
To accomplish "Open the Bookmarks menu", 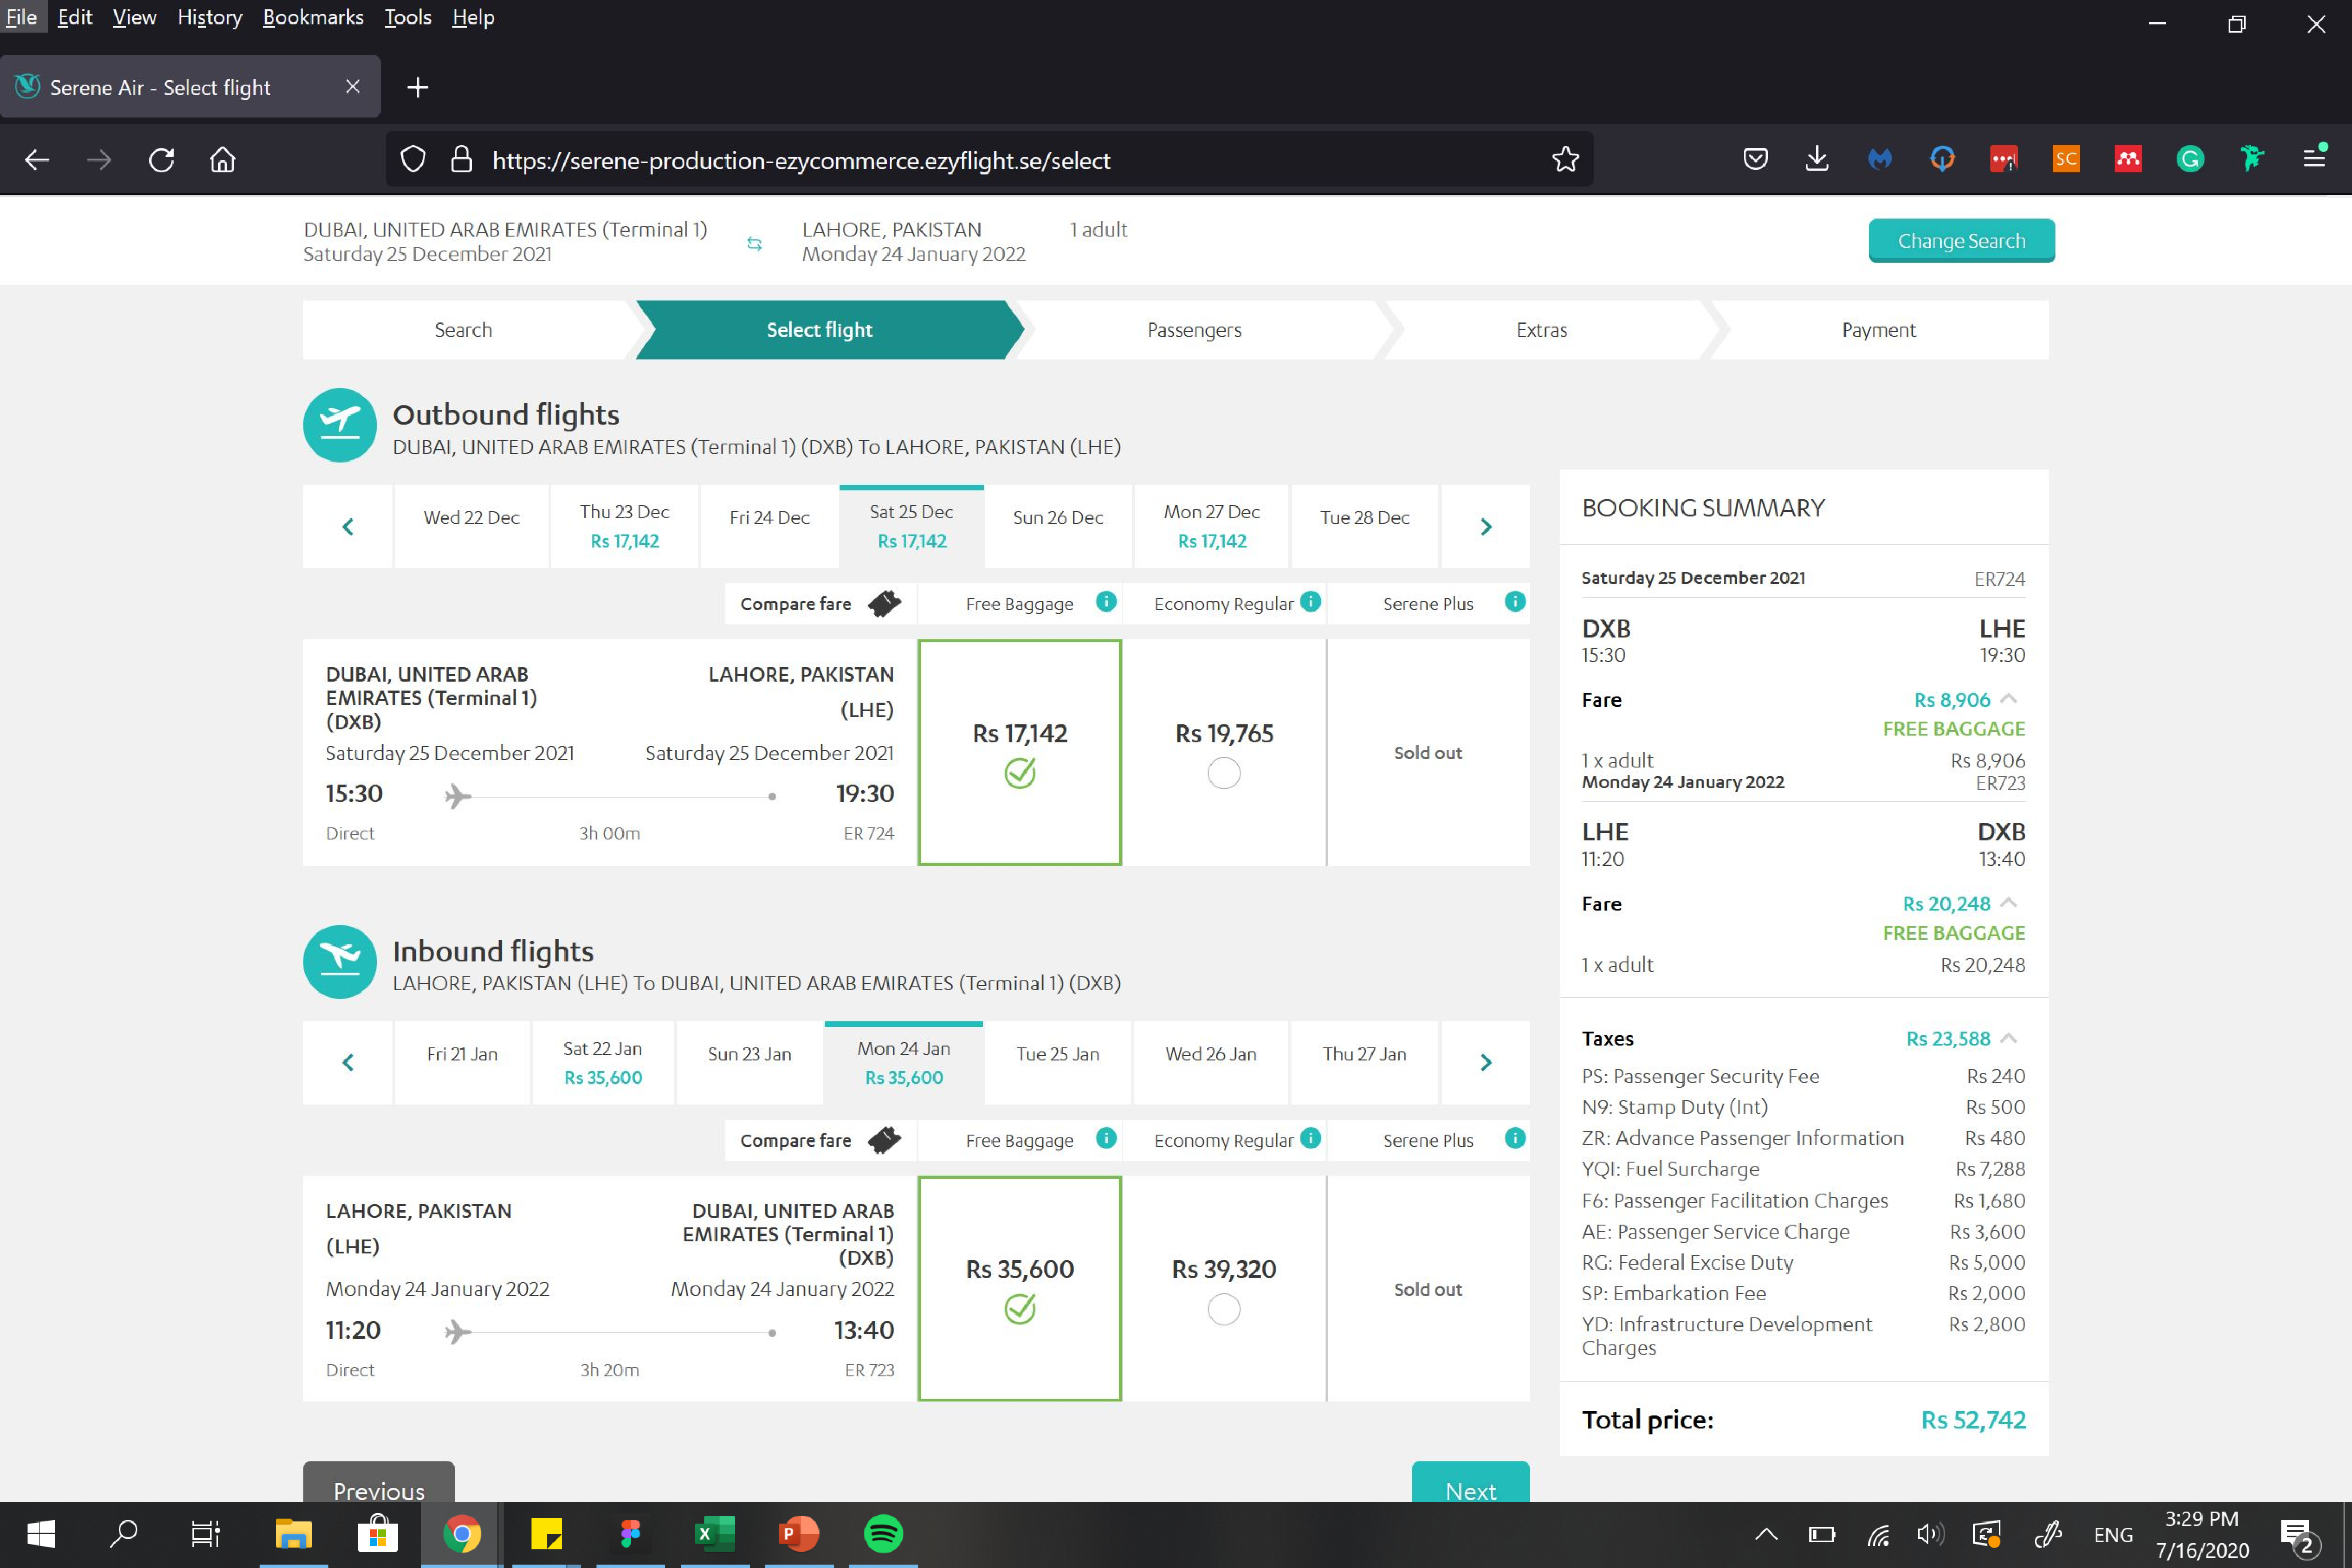I will (313, 17).
